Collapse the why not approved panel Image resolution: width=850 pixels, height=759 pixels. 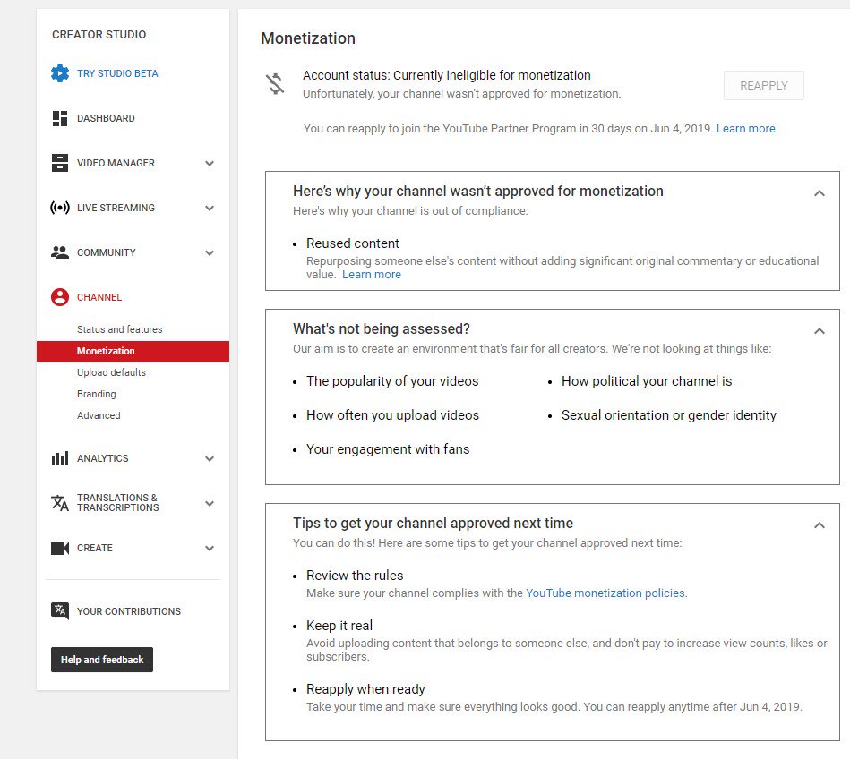[x=820, y=193]
